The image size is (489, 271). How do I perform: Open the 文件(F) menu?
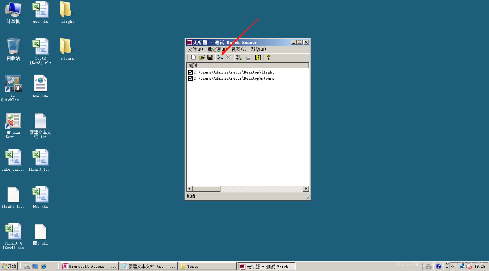(195, 49)
